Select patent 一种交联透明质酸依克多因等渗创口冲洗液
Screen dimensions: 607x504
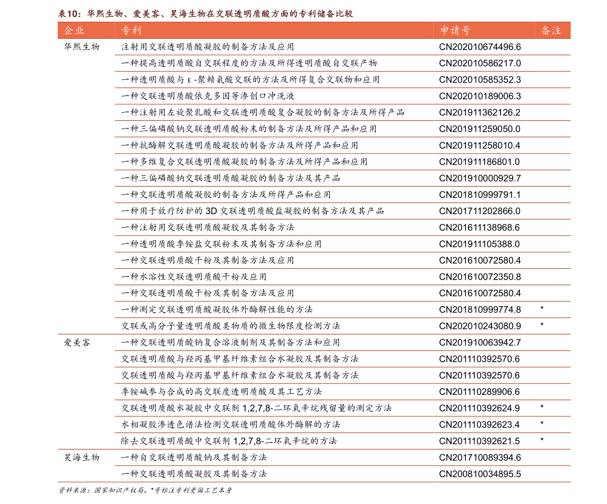207,96
